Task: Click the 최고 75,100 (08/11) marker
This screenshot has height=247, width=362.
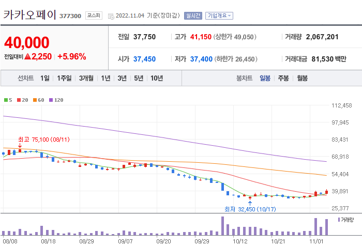Action: pyautogui.click(x=43, y=140)
